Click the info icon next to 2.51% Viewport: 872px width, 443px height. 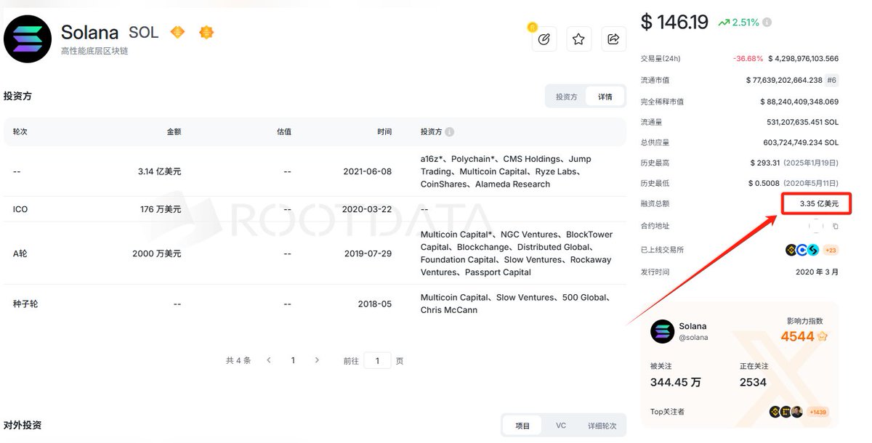click(x=767, y=23)
